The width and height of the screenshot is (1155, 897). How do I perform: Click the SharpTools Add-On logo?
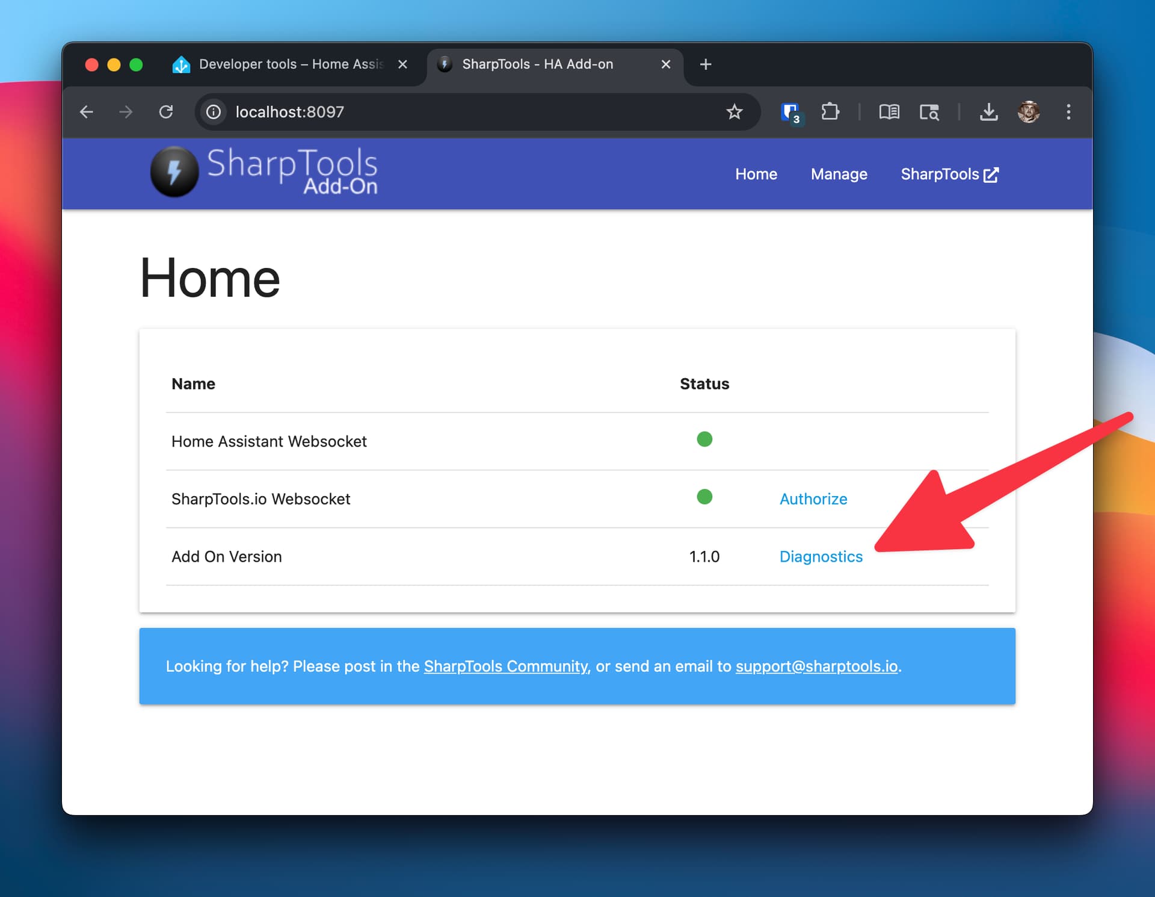click(264, 172)
